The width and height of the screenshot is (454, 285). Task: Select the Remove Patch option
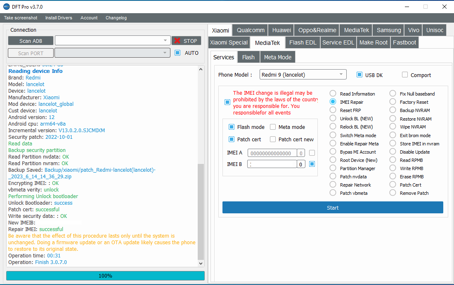pyautogui.click(x=393, y=193)
